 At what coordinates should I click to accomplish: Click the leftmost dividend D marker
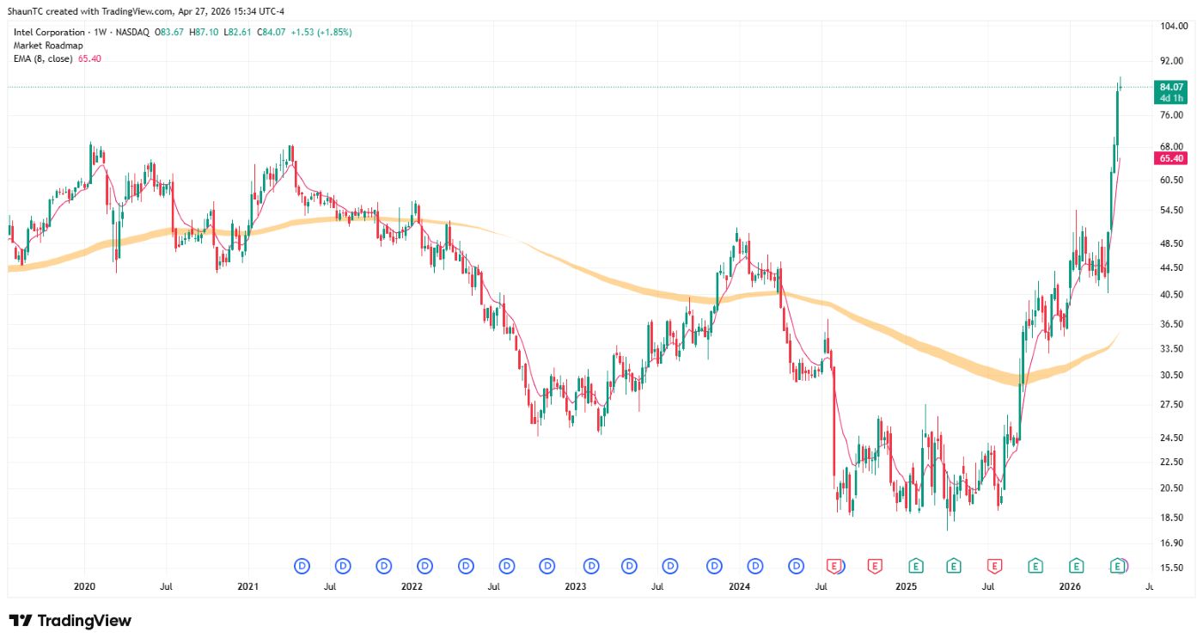pyautogui.click(x=302, y=566)
